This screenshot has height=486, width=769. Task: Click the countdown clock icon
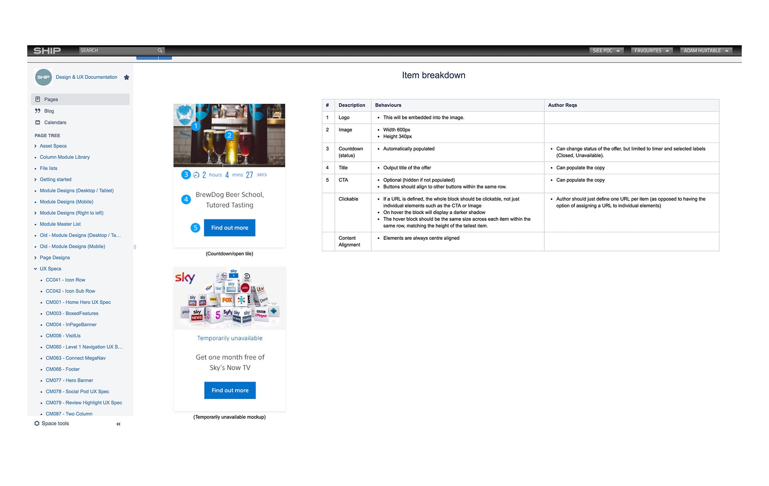[196, 175]
